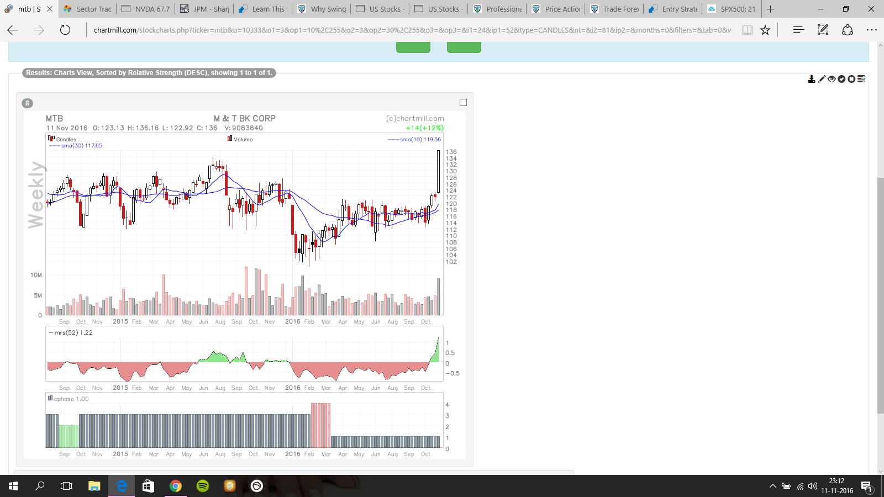Open Spotify from the taskbar
Image resolution: width=884 pixels, height=497 pixels.
tap(203, 486)
